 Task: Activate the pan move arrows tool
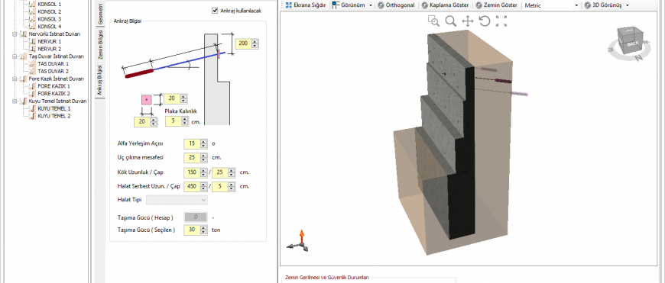coord(467,21)
